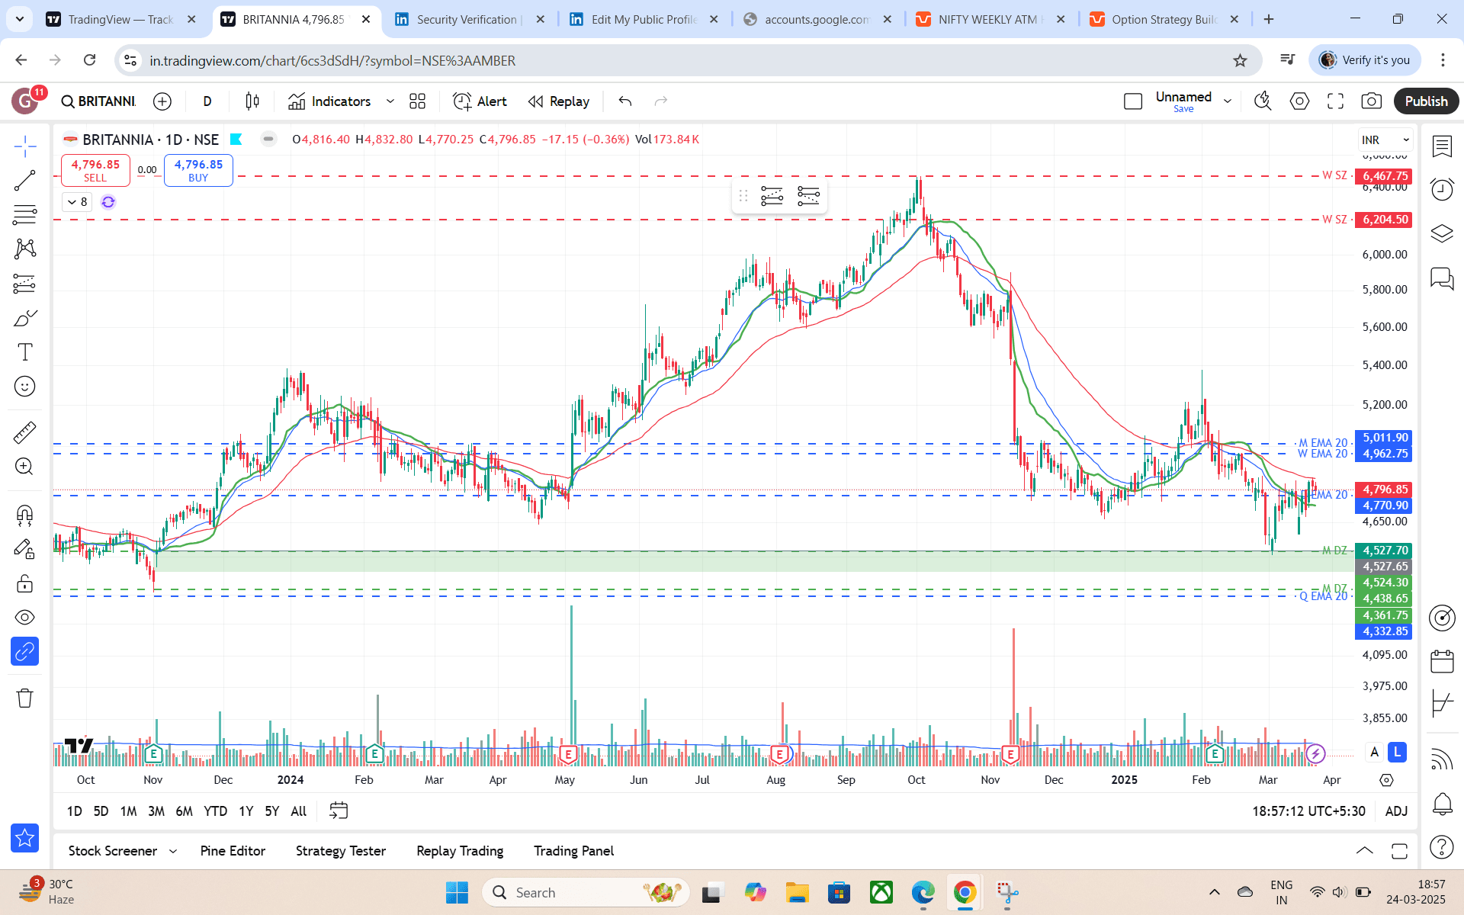Activate the Zoom in tool
Image resolution: width=1464 pixels, height=915 pixels.
[25, 467]
